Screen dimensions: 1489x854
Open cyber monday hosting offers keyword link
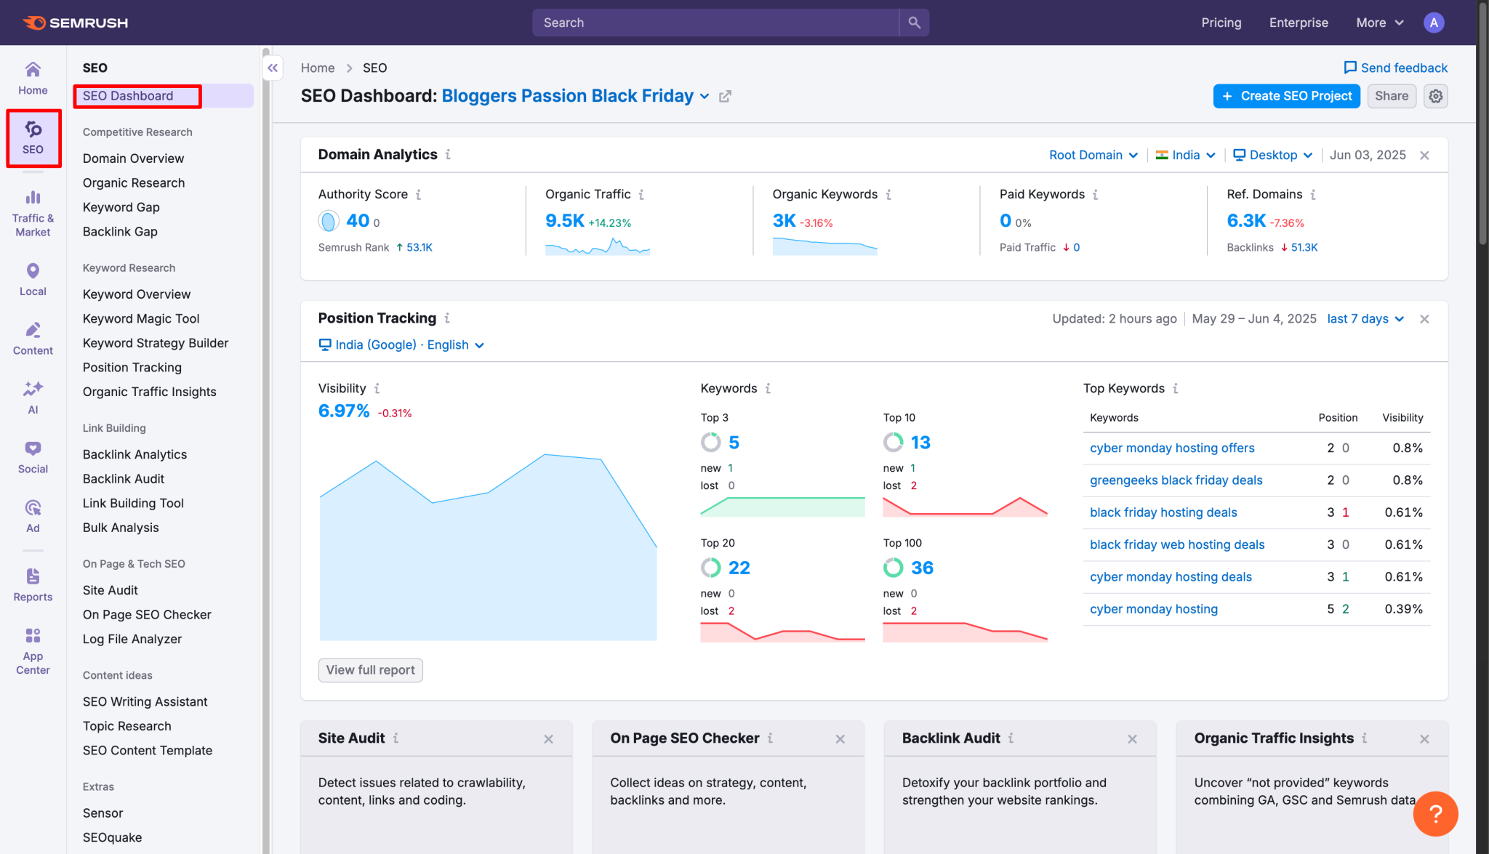pos(1172,448)
